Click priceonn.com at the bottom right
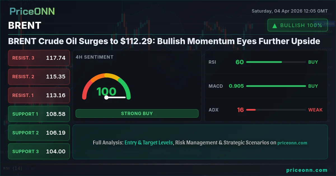336x176 pixels. [x=307, y=170]
